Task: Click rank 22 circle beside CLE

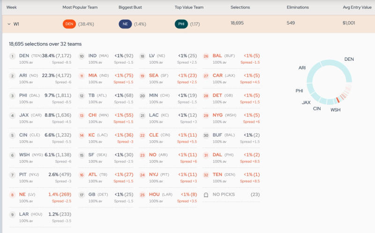Action: [x=142, y=136]
